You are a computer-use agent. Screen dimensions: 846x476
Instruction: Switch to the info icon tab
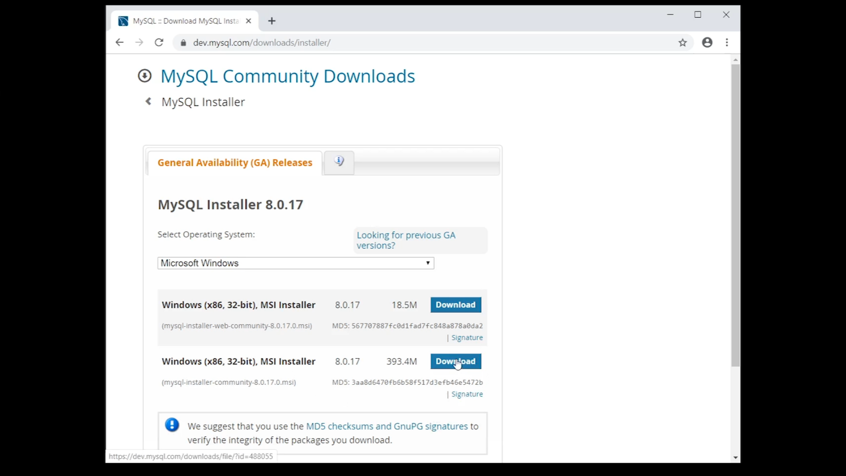(x=339, y=162)
